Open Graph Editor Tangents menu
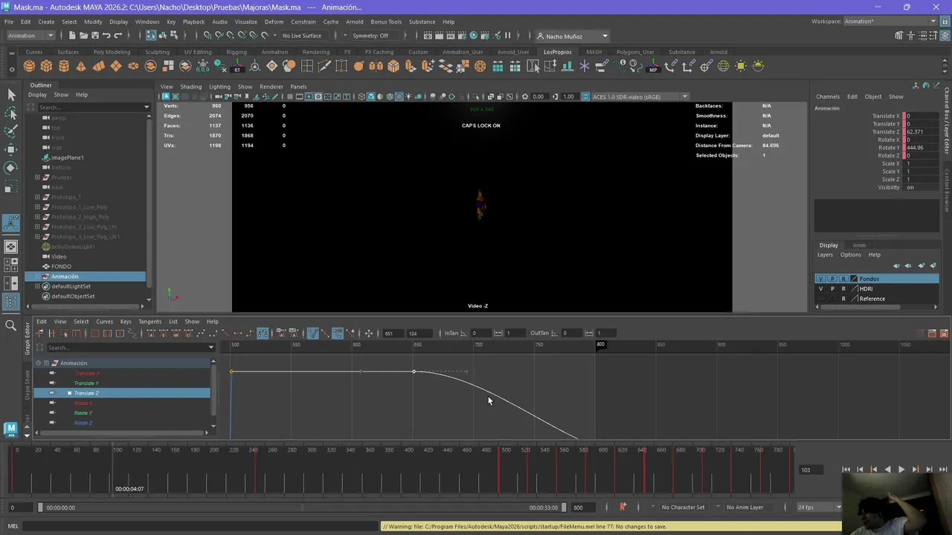 (149, 322)
